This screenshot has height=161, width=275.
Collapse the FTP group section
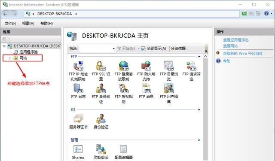tap(199, 57)
